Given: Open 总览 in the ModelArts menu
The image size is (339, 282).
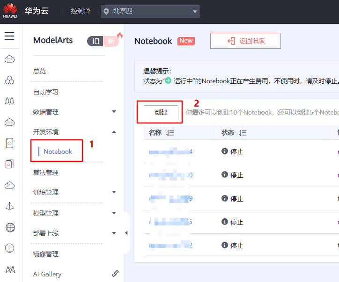Looking at the screenshot, I should point(39,71).
